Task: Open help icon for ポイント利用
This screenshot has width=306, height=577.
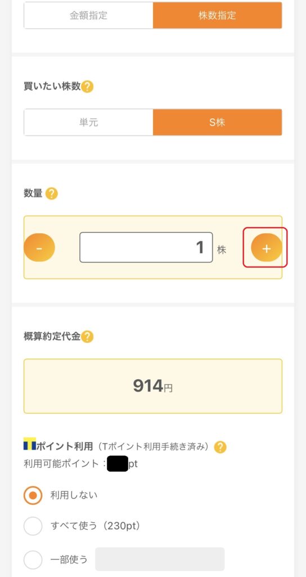Action: click(x=220, y=447)
